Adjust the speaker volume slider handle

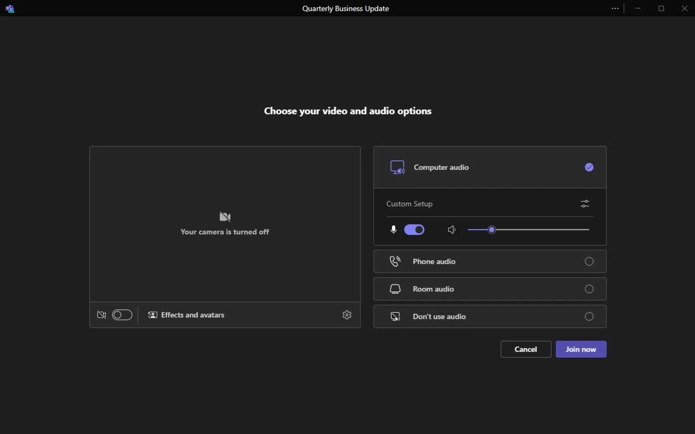point(491,230)
